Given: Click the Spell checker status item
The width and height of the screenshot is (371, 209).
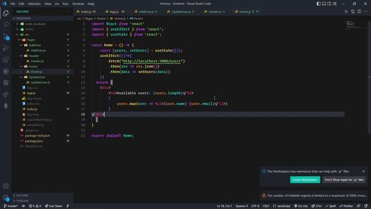Looking at the screenshot, I should click(x=330, y=206).
